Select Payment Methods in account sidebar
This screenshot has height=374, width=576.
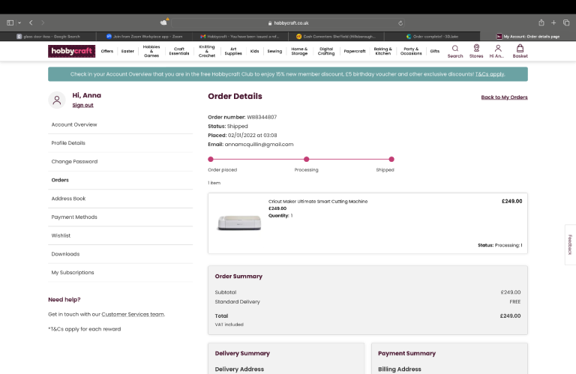click(74, 217)
